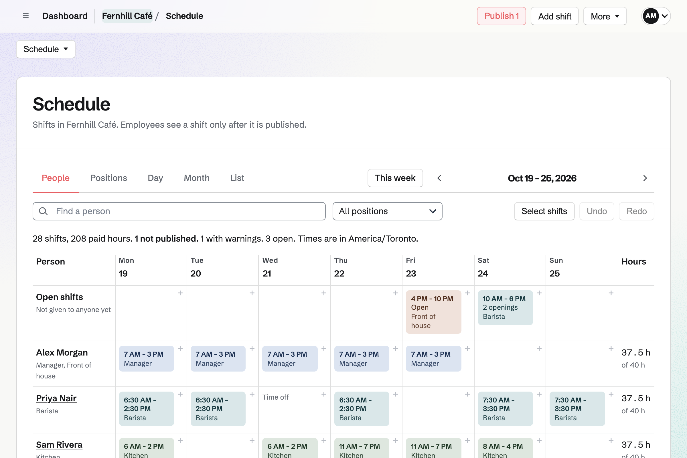Image resolution: width=687 pixels, height=458 pixels.
Task: Open the Dashboard link
Action: (x=65, y=16)
